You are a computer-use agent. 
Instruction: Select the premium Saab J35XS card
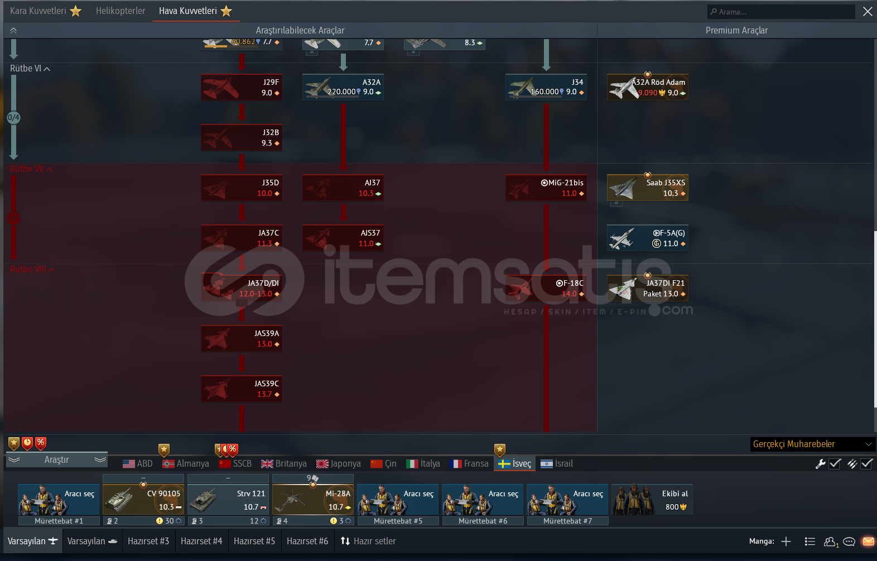pos(648,188)
